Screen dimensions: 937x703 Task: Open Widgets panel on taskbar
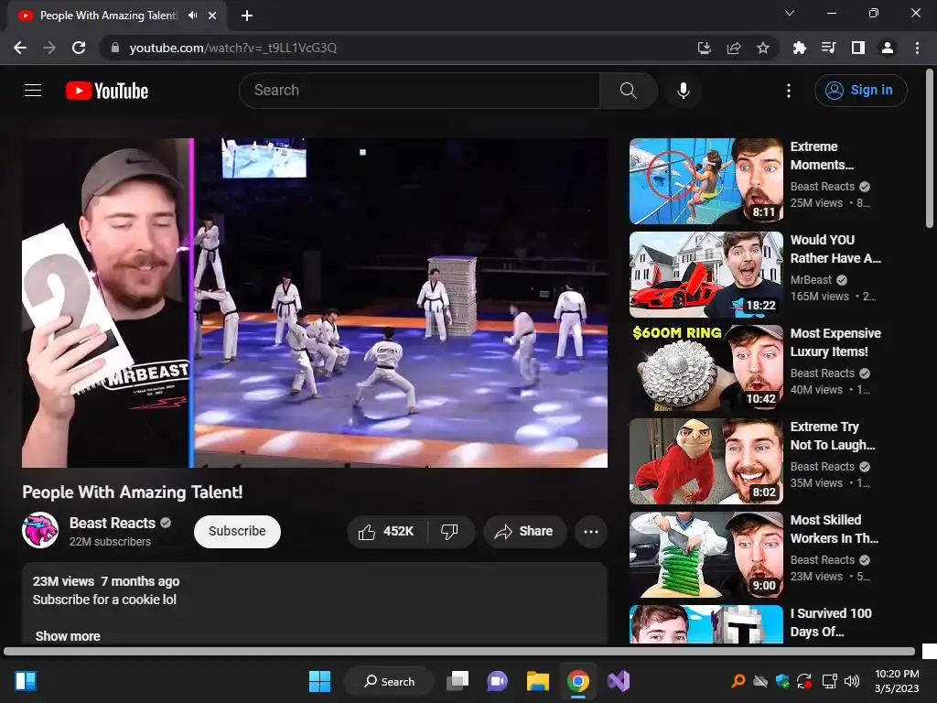click(26, 681)
